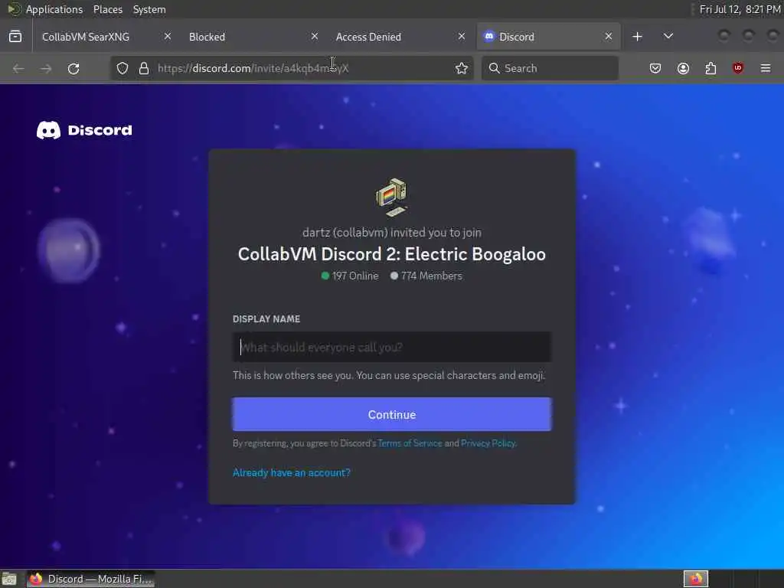Focus the browser Search box

coord(550,68)
